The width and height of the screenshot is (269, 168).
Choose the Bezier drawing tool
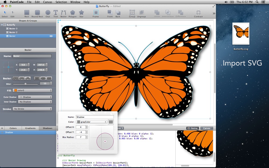63,14
